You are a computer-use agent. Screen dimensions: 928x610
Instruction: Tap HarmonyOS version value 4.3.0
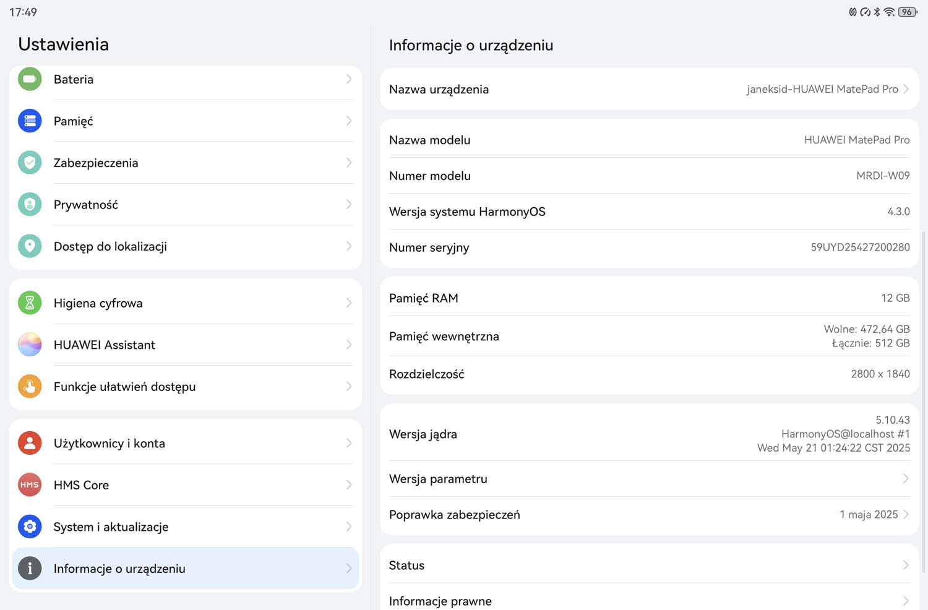coord(898,212)
